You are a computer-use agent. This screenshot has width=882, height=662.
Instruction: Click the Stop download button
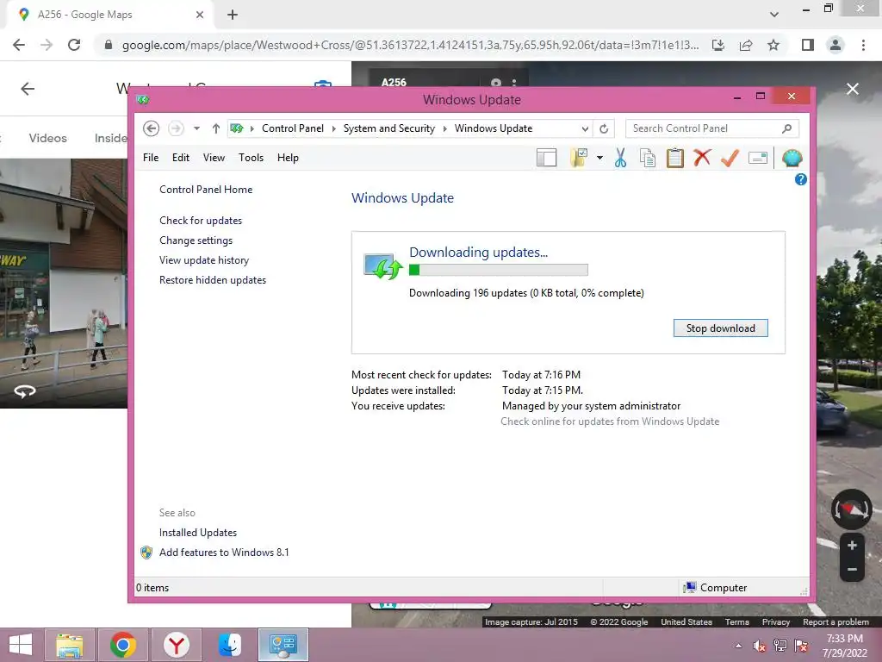[721, 328]
